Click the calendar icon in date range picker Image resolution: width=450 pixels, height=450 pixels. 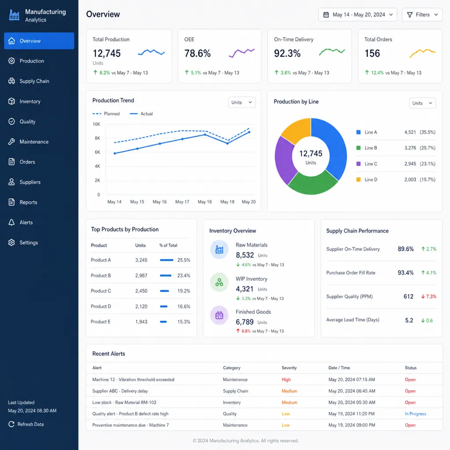326,15
